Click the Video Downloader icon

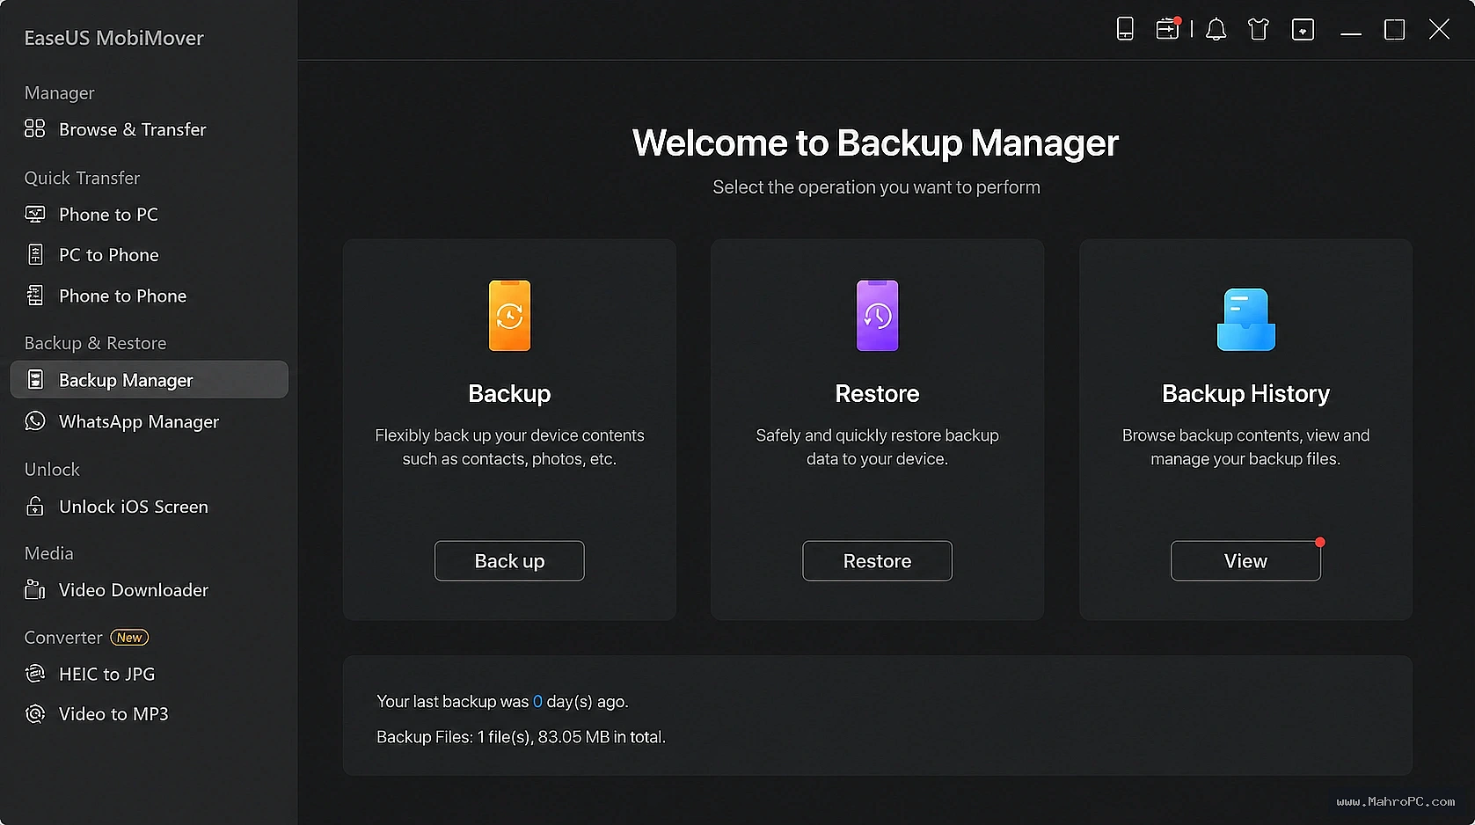coord(35,590)
